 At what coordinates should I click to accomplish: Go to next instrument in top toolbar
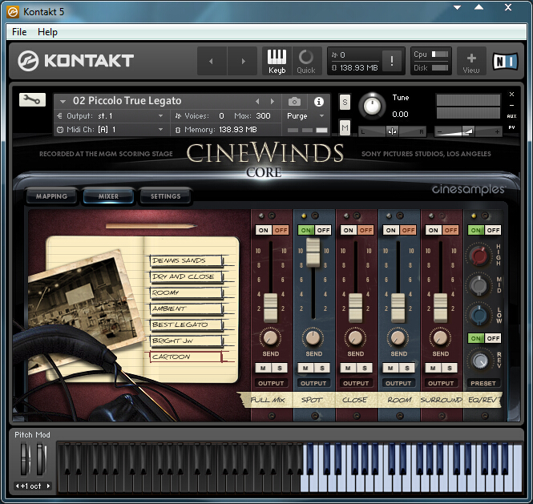(243, 61)
